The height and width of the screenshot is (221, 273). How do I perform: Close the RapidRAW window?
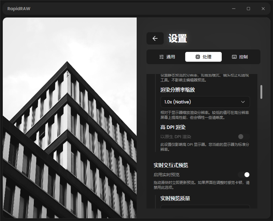263,9
